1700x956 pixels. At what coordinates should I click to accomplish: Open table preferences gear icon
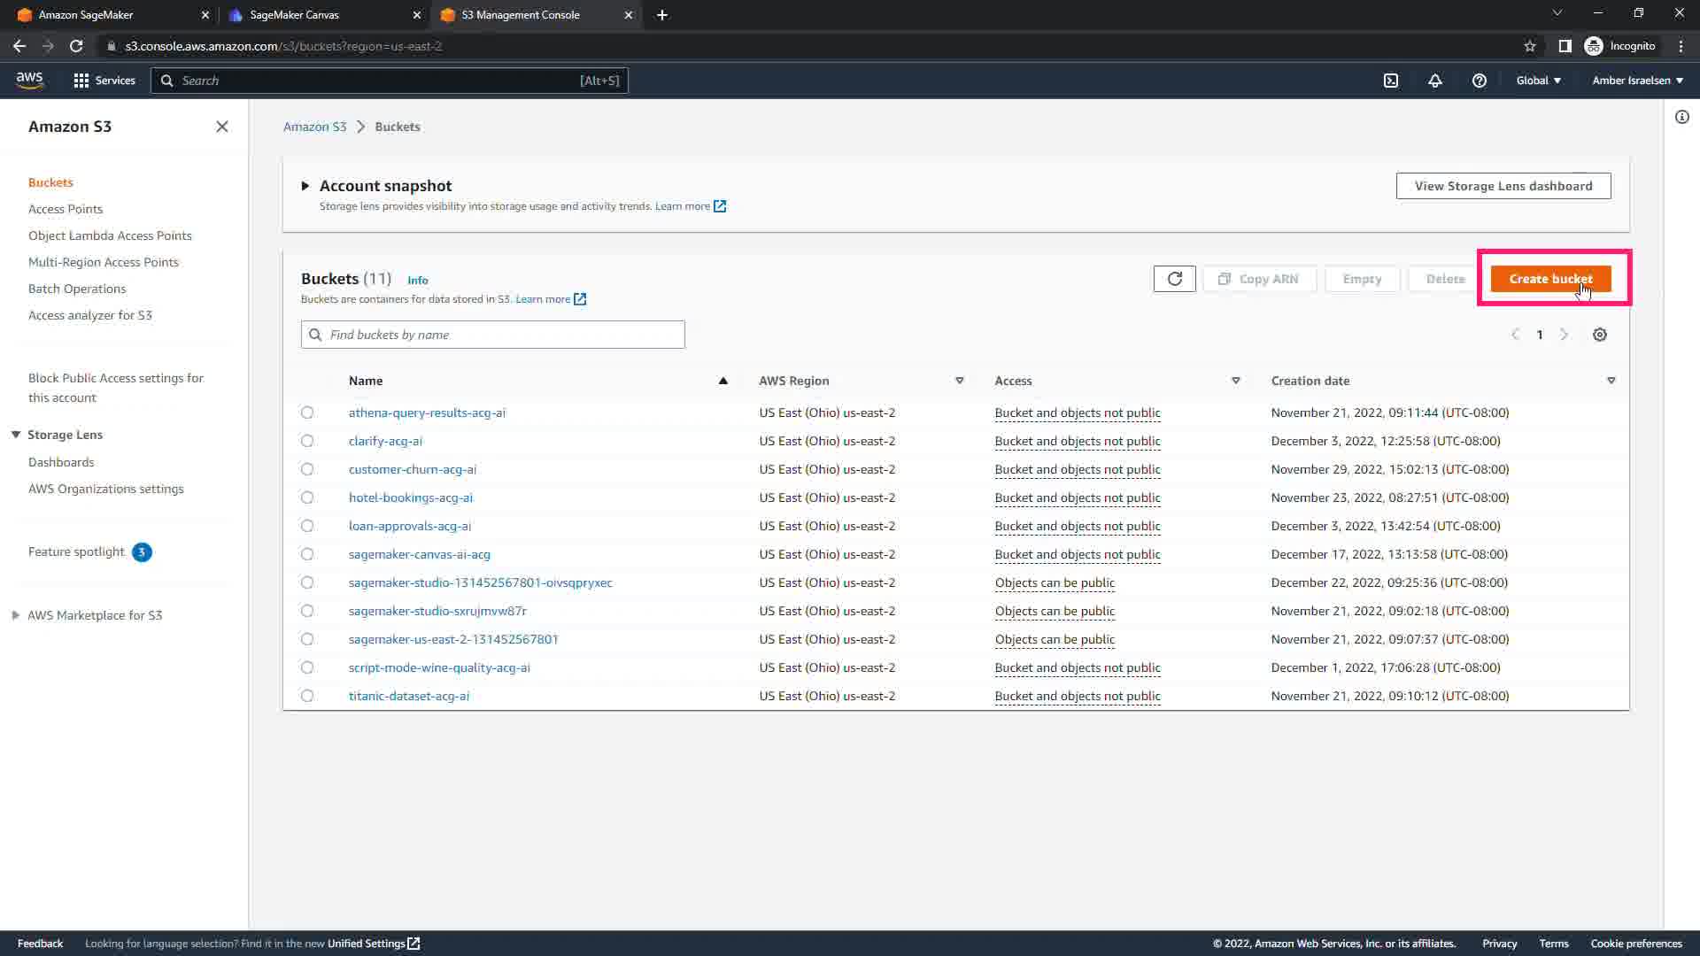(1599, 335)
